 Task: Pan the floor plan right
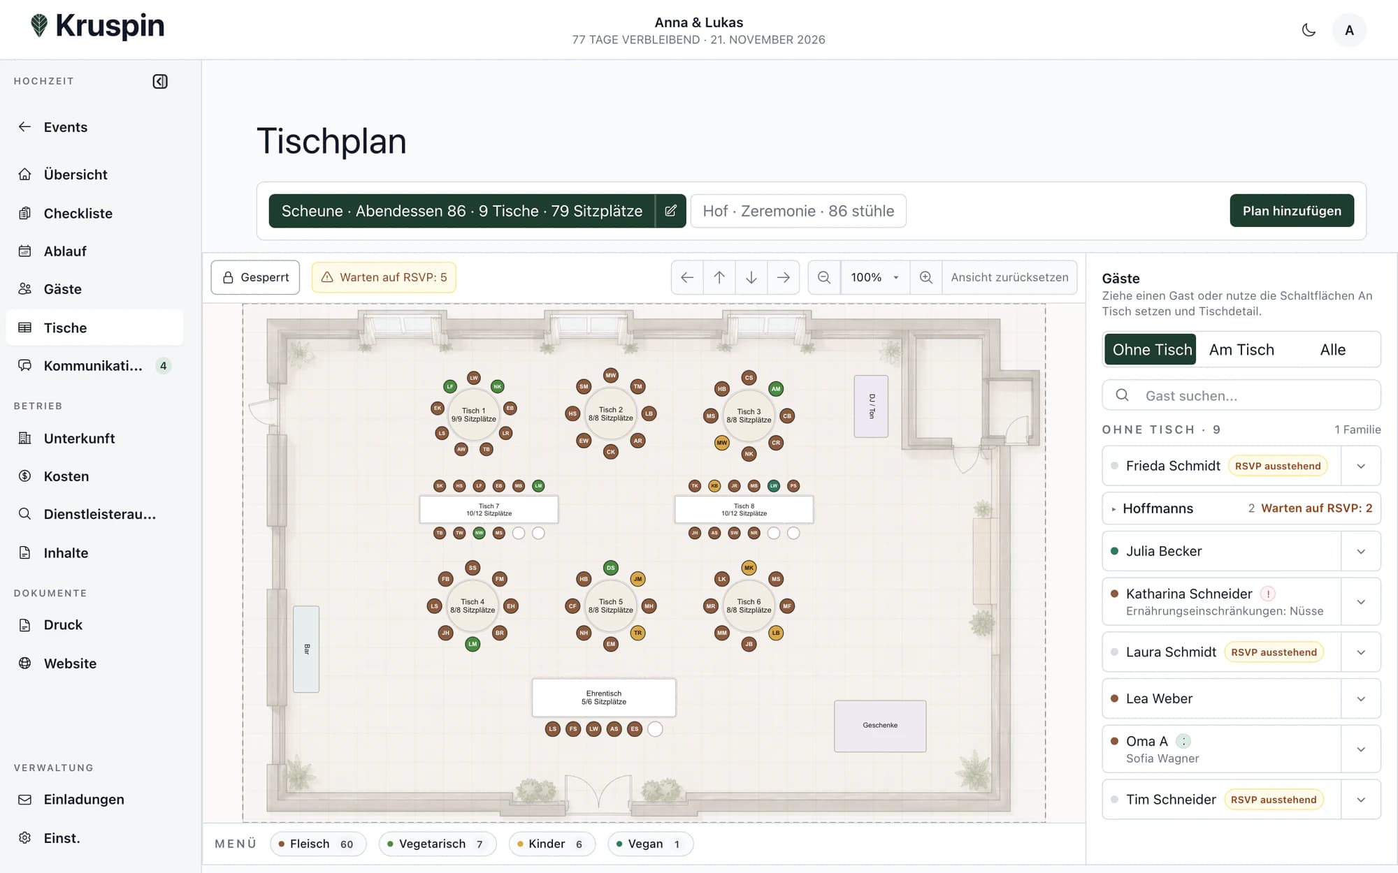tap(784, 277)
